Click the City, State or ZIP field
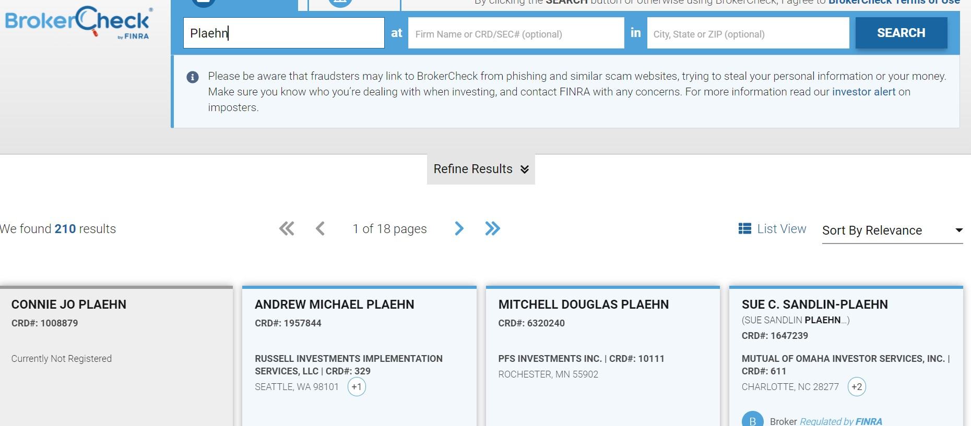 click(x=748, y=33)
